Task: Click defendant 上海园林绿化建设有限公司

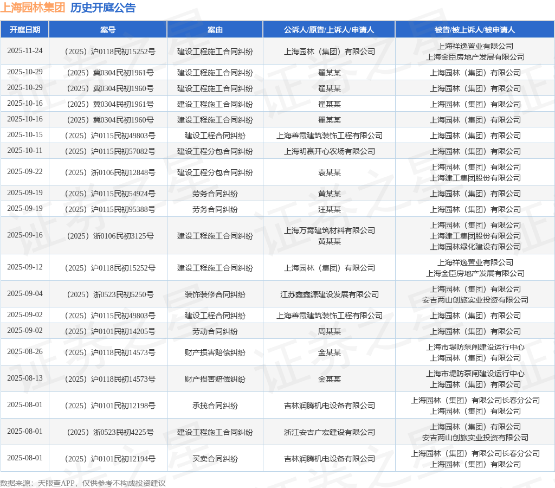Action: (475, 247)
